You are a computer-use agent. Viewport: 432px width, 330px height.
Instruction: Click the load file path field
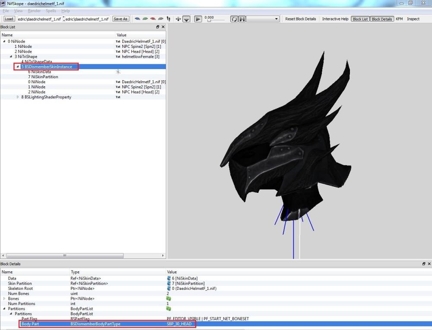coord(39,19)
